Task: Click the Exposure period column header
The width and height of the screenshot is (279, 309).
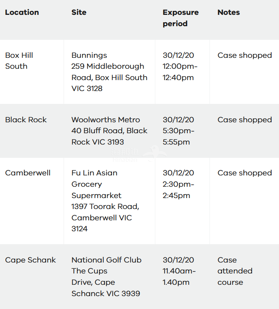Action: point(181,18)
